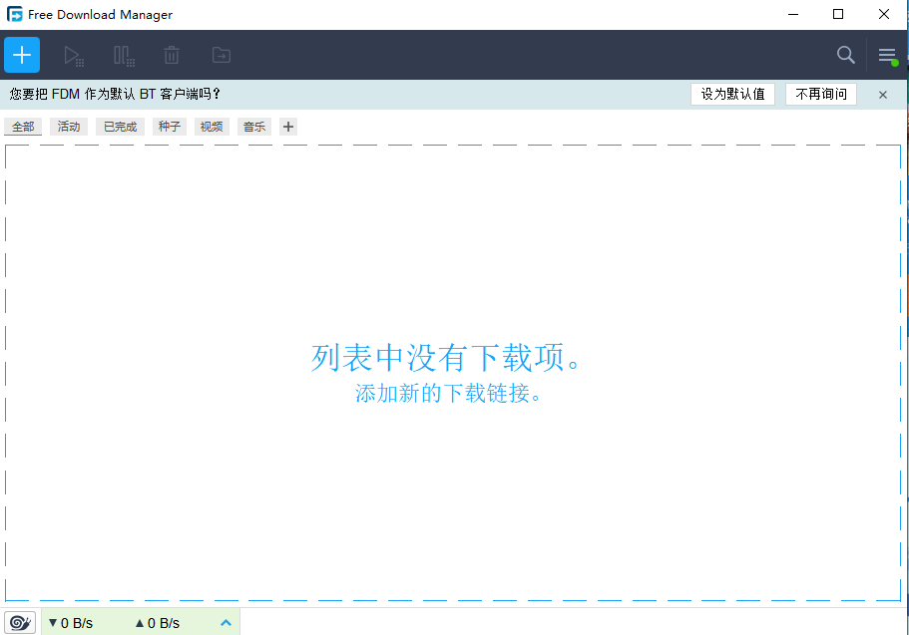Select the 全部 tab to show all
Screen dimensions: 909x635
click(x=23, y=126)
